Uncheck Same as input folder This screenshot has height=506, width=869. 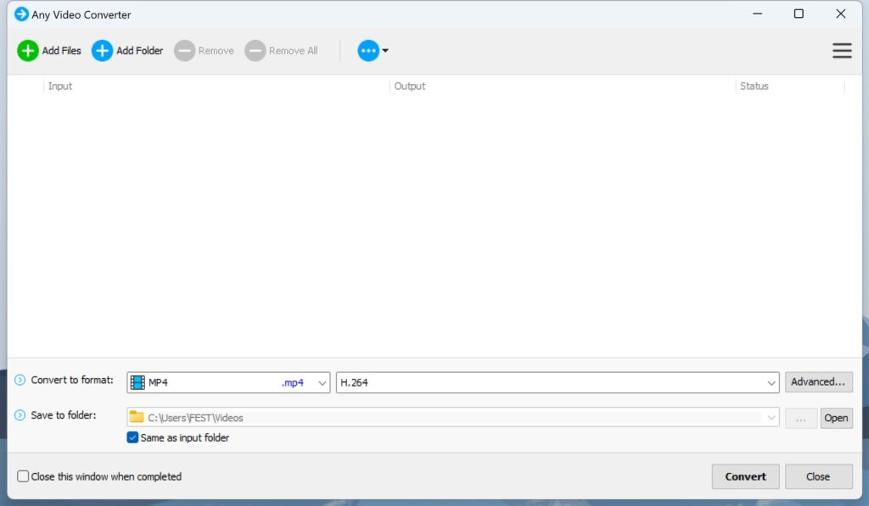coord(132,437)
